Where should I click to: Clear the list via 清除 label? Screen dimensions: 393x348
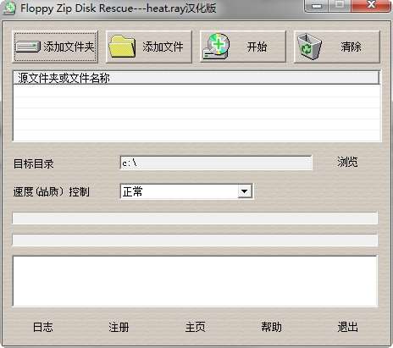click(x=351, y=47)
